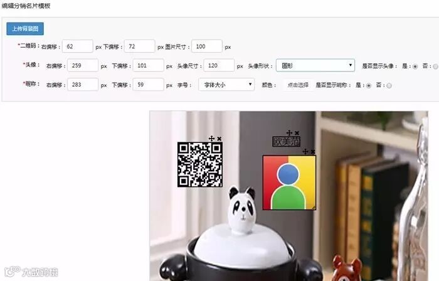The width and height of the screenshot is (439, 281).
Task: Click the QR code image on the template
Action: [200, 164]
